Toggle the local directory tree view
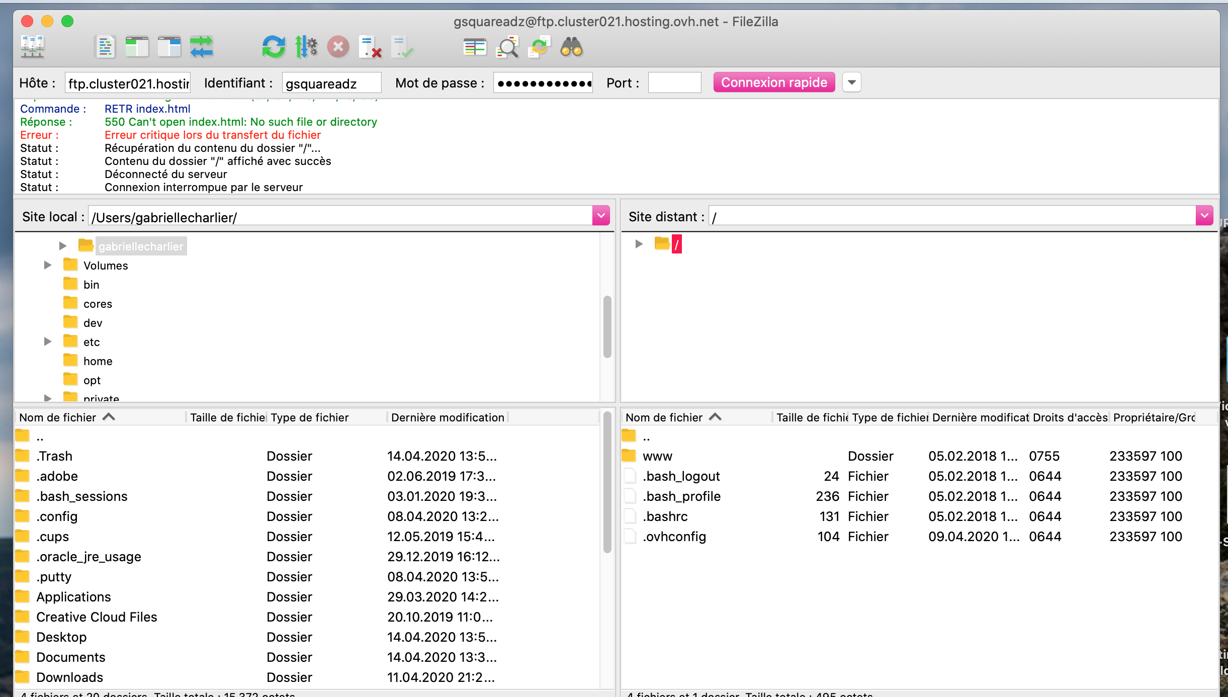Viewport: 1228px width, 697px height. [137, 48]
